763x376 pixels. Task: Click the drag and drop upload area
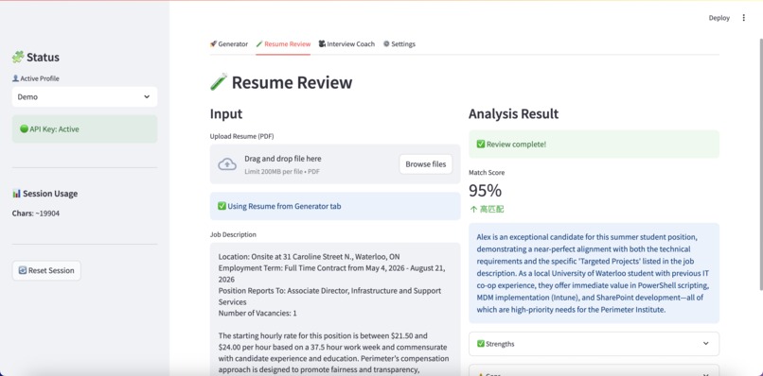pos(335,164)
